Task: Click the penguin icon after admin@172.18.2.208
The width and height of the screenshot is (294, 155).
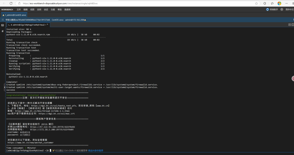Action: coord(85,20)
